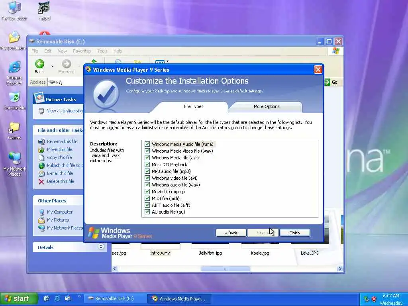Click the Explorer horizontal scrollbar thumb

point(226,269)
